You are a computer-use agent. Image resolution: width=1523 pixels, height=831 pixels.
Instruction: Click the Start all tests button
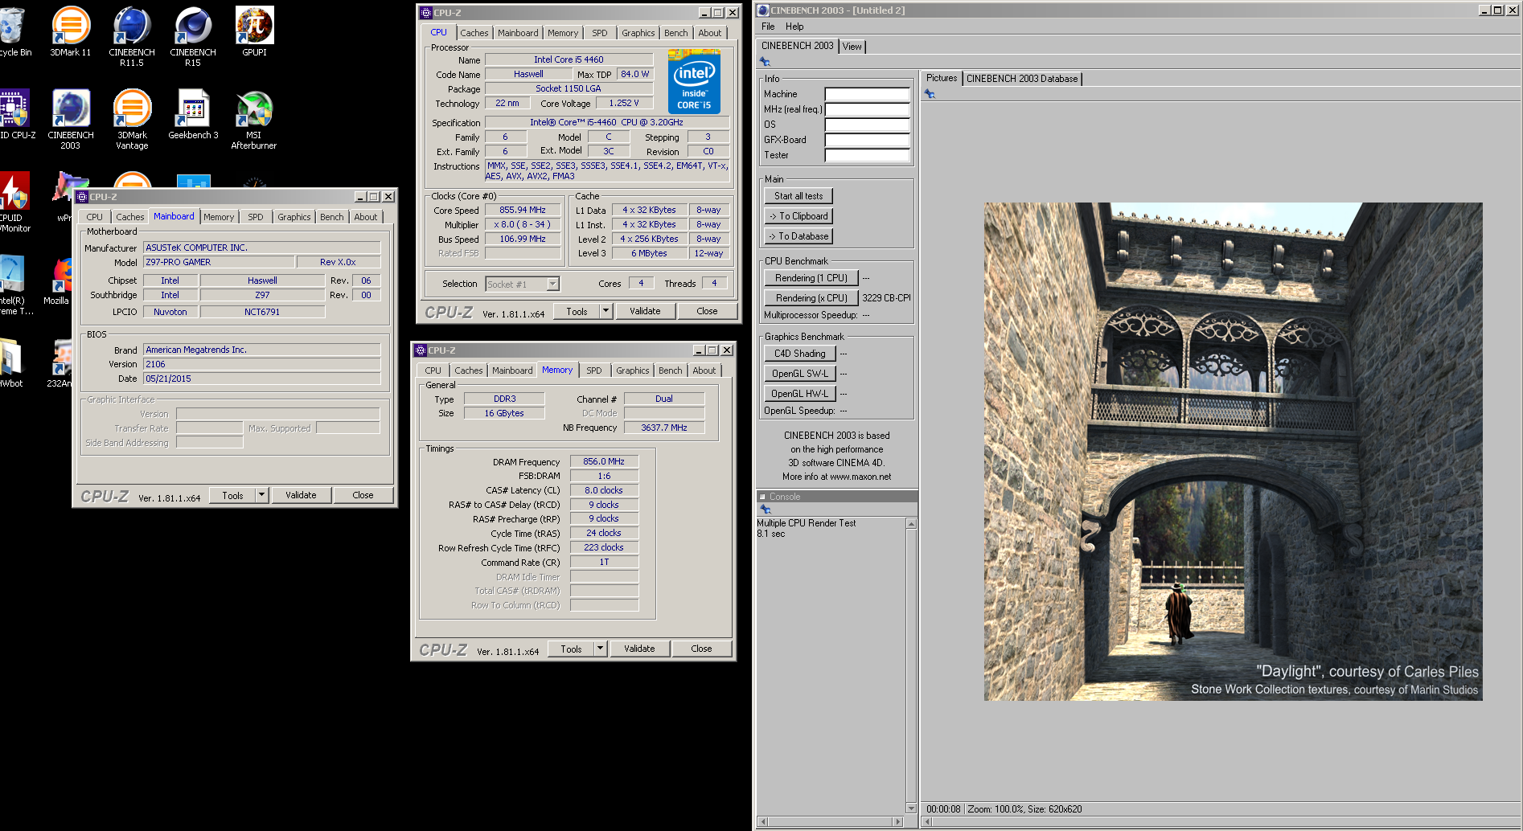click(798, 196)
